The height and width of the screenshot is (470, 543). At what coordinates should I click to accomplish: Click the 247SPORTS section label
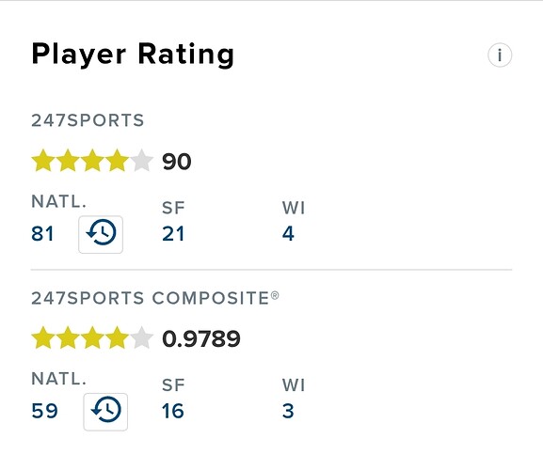[x=88, y=120]
